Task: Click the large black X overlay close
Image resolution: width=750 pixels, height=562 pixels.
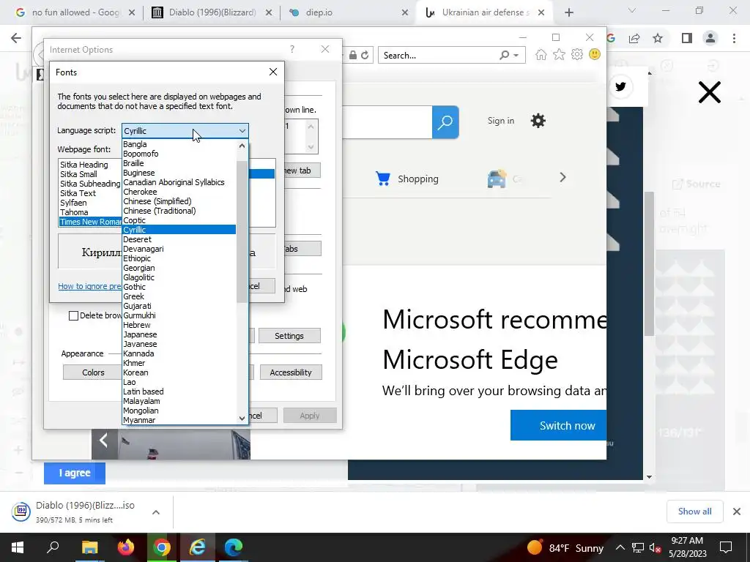Action: point(709,92)
